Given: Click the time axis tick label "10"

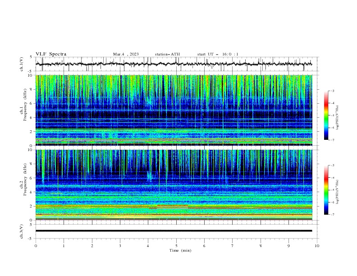Looking at the screenshot, I should (317, 246).
